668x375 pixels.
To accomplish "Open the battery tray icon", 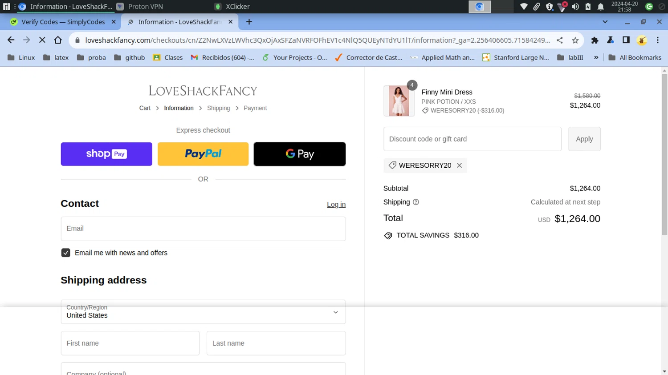I will pos(588,7).
